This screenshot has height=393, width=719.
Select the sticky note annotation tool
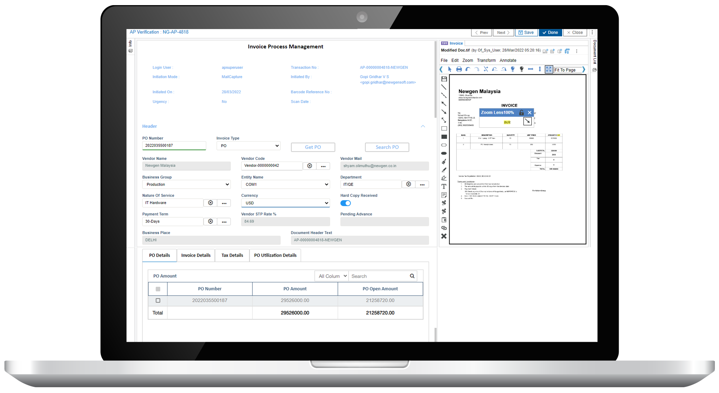[444, 195]
